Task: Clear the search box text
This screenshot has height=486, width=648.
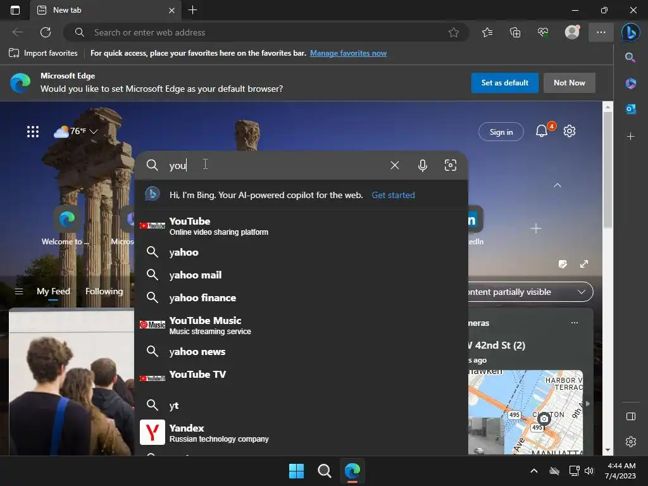Action: (x=395, y=165)
